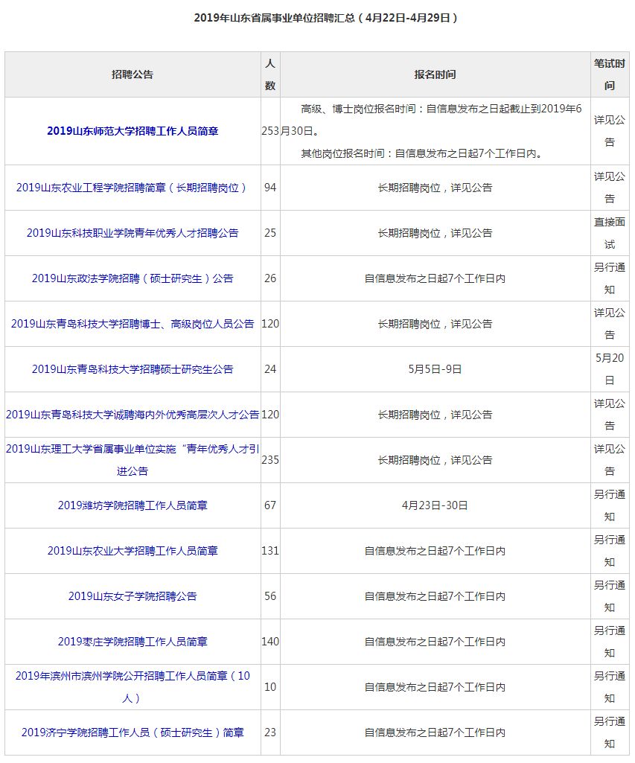Select headcount cell 10 for 滨州学院

point(270,686)
